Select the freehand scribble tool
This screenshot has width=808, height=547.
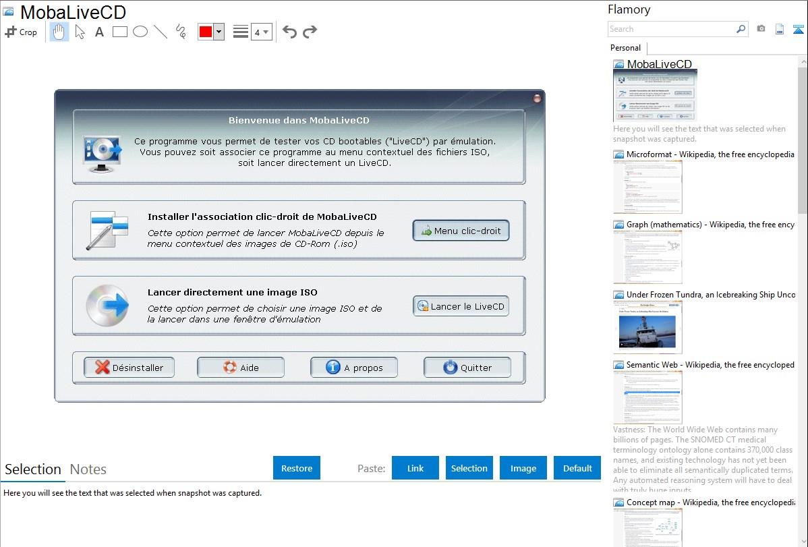coord(181,32)
